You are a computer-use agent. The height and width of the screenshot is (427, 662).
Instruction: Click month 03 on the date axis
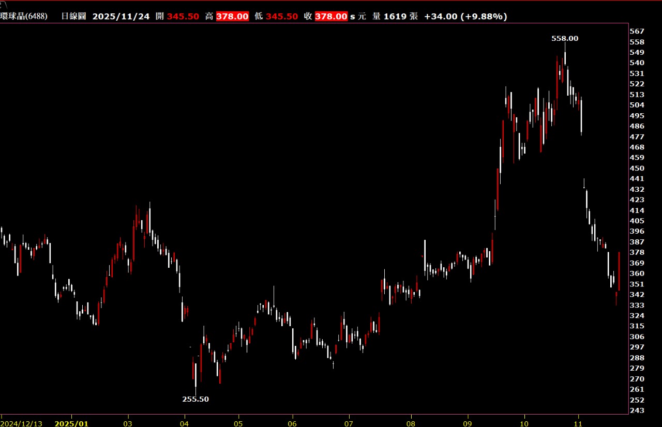(128, 423)
